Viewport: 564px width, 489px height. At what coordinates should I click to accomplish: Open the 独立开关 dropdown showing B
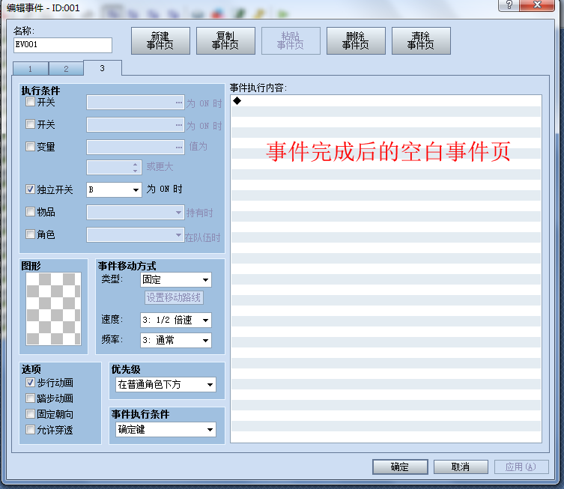114,189
